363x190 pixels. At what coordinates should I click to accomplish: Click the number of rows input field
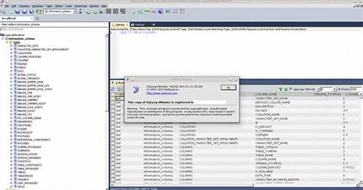[x=356, y=89]
